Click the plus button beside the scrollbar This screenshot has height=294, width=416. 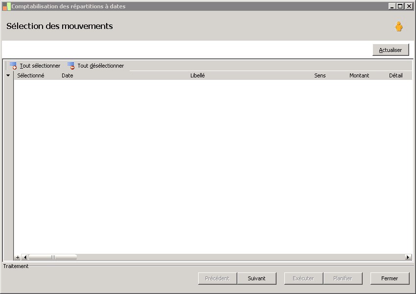(x=18, y=257)
